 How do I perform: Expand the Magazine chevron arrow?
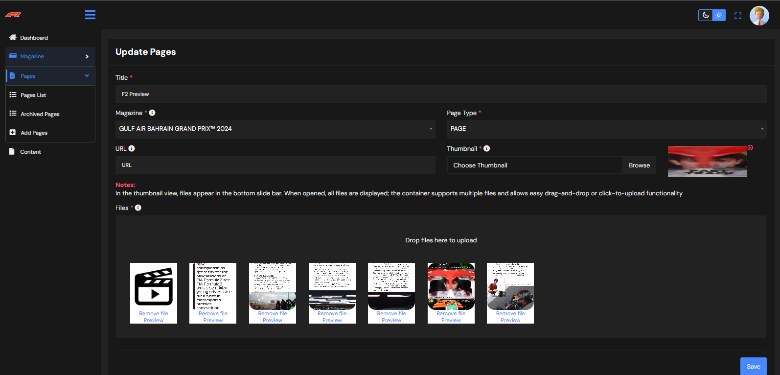click(87, 57)
